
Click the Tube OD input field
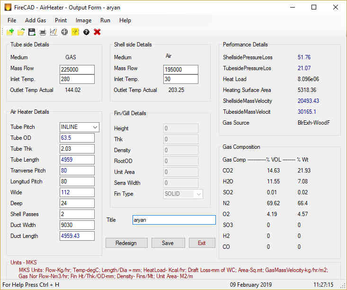tap(77, 138)
